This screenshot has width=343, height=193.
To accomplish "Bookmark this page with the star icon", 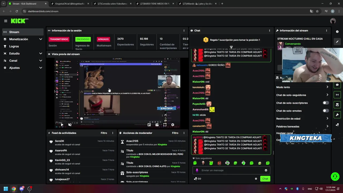I will [317, 11].
